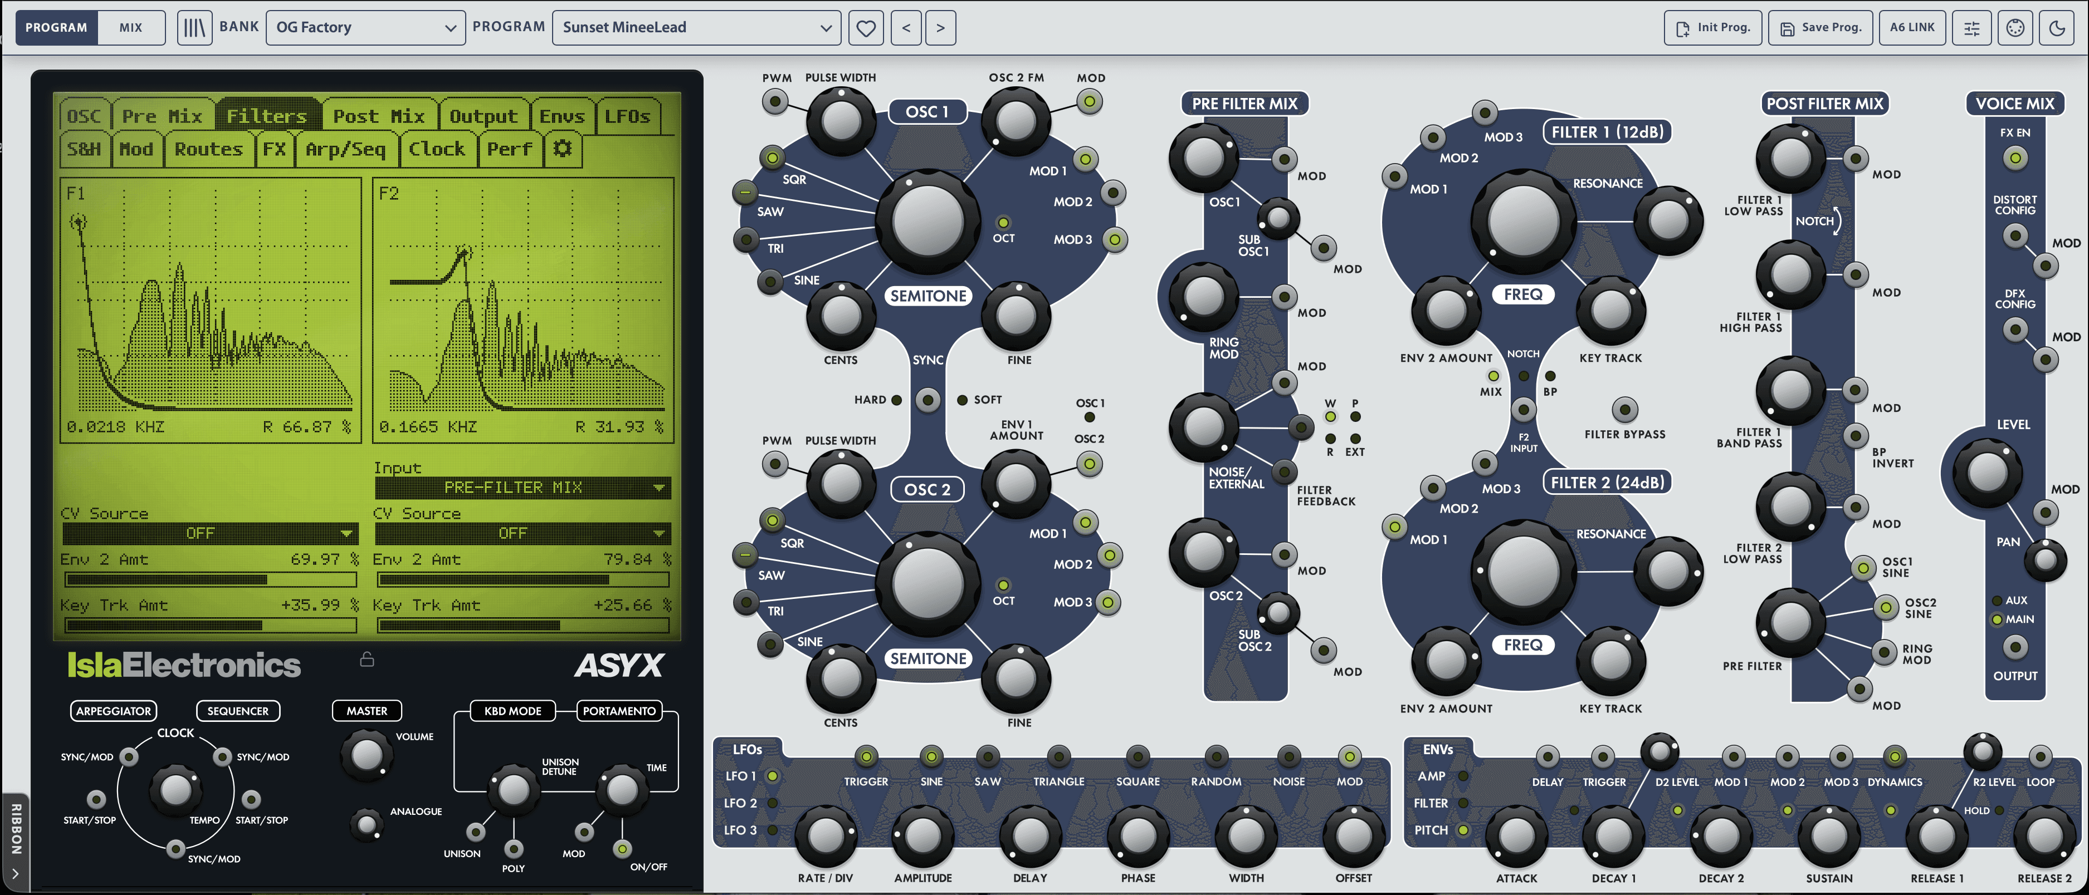
Task: Toggle the OSC 1 OCT button
Action: [x=1003, y=223]
